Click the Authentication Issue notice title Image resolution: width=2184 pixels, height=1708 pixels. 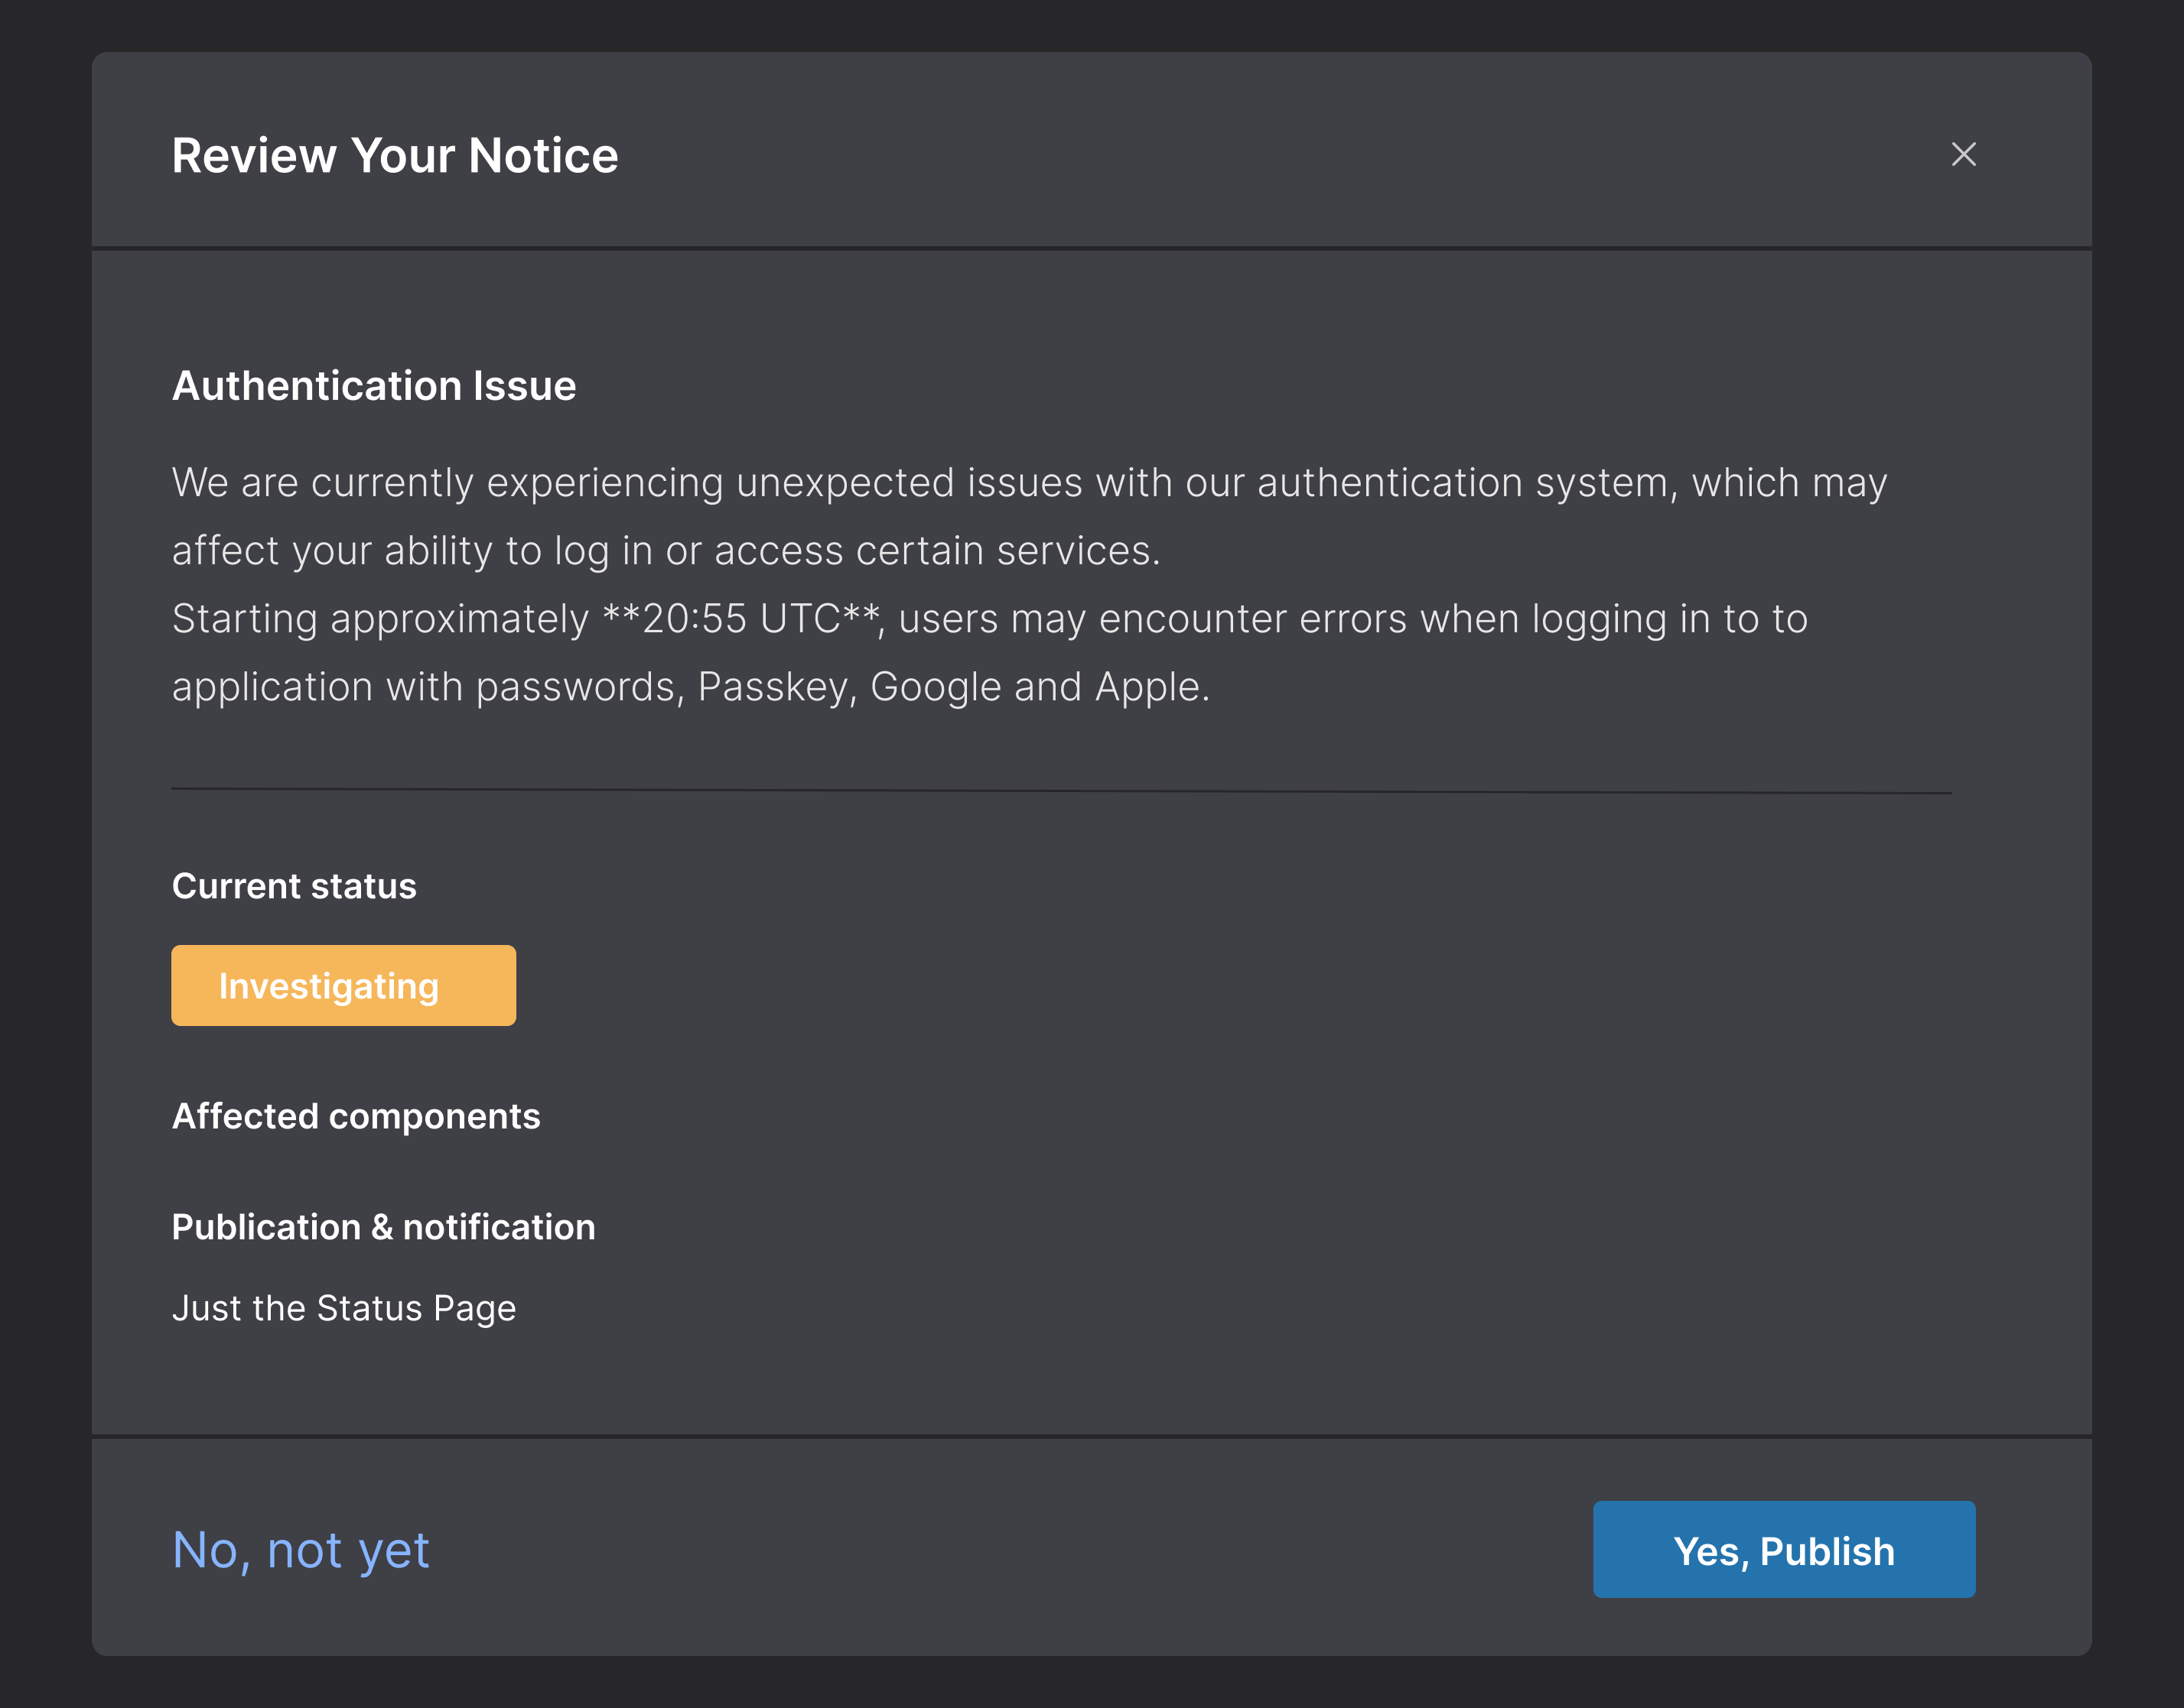coord(374,385)
